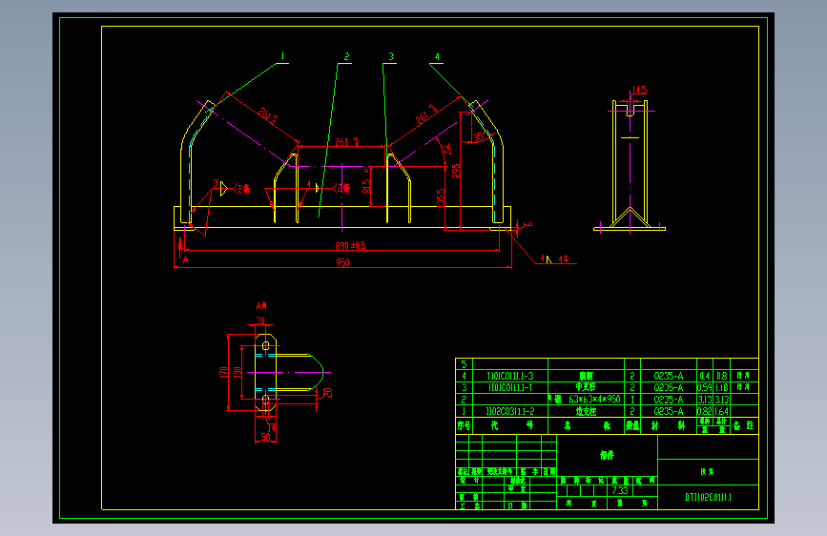Click the part code ending "-2" in row 1

point(510,411)
